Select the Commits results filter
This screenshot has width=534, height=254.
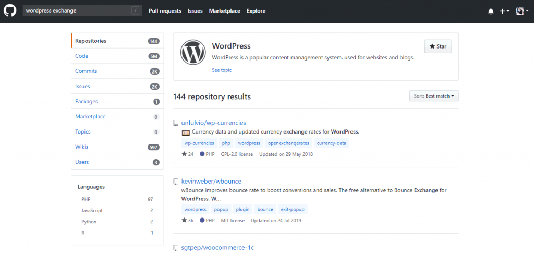(x=117, y=71)
